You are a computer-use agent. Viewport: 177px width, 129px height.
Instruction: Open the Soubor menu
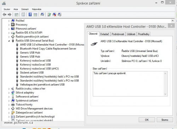(x=7, y=9)
